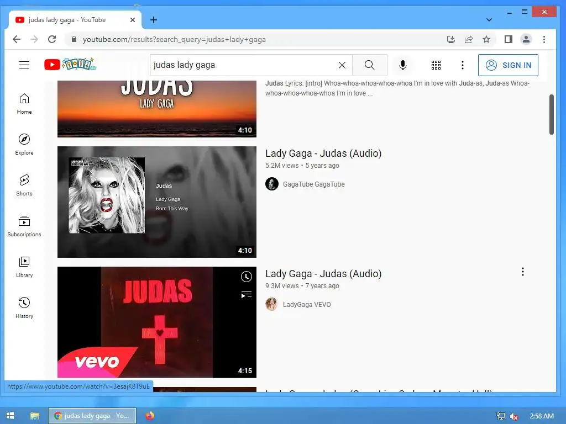Click the "7 years ago" text
The image size is (566, 424).
pyautogui.click(x=322, y=286)
